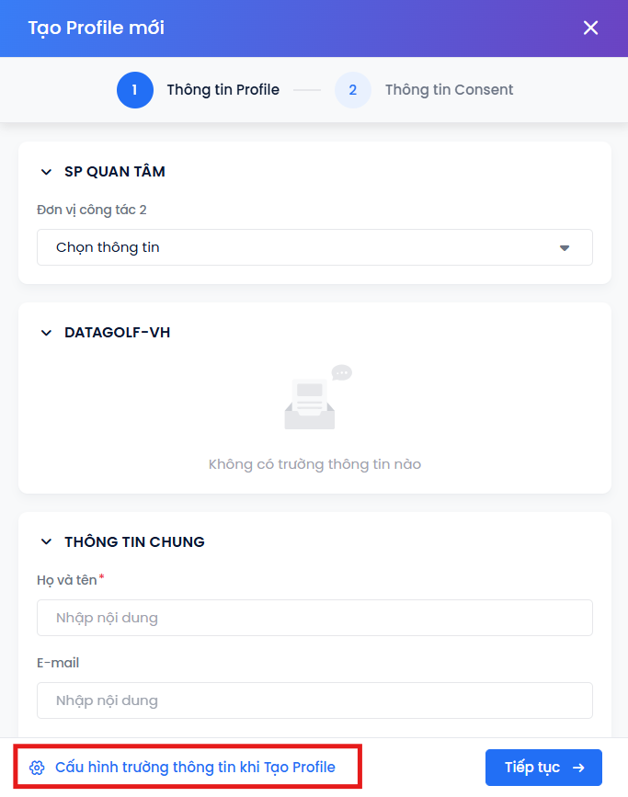This screenshot has height=797, width=628.
Task: Close the Tạo Profile mới dialog
Action: 590,28
